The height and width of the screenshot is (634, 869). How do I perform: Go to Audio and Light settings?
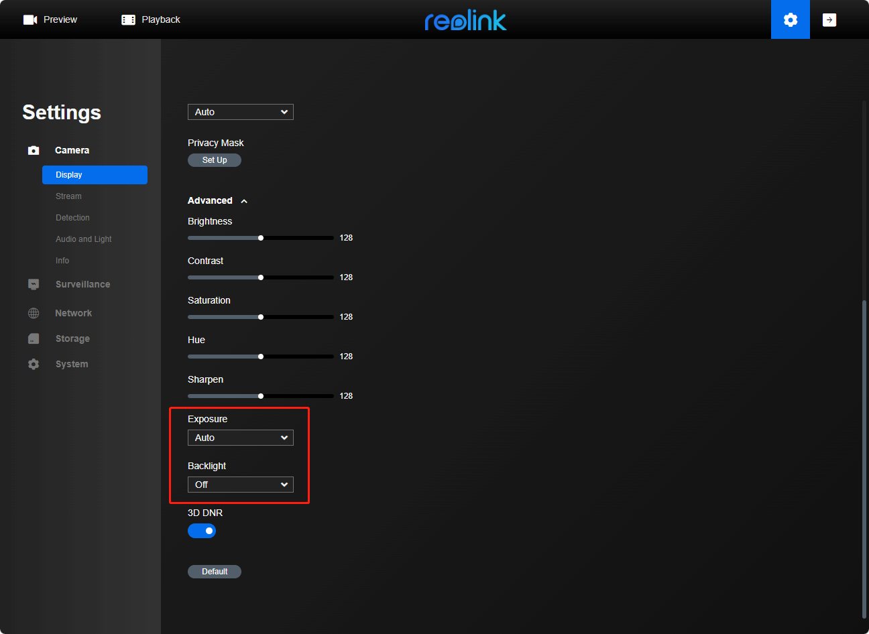(84, 239)
